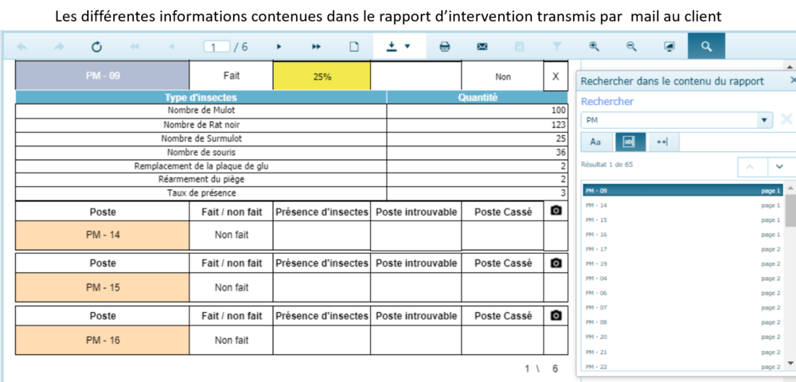Viewport: 796px width, 382px height.
Task: Click the Résultat 1 de 65 label
Action: 607,165
